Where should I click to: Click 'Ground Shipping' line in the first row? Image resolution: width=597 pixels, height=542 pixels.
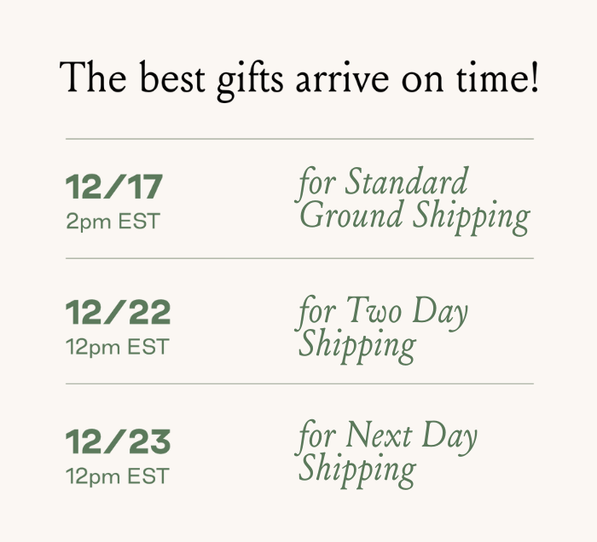(414, 216)
